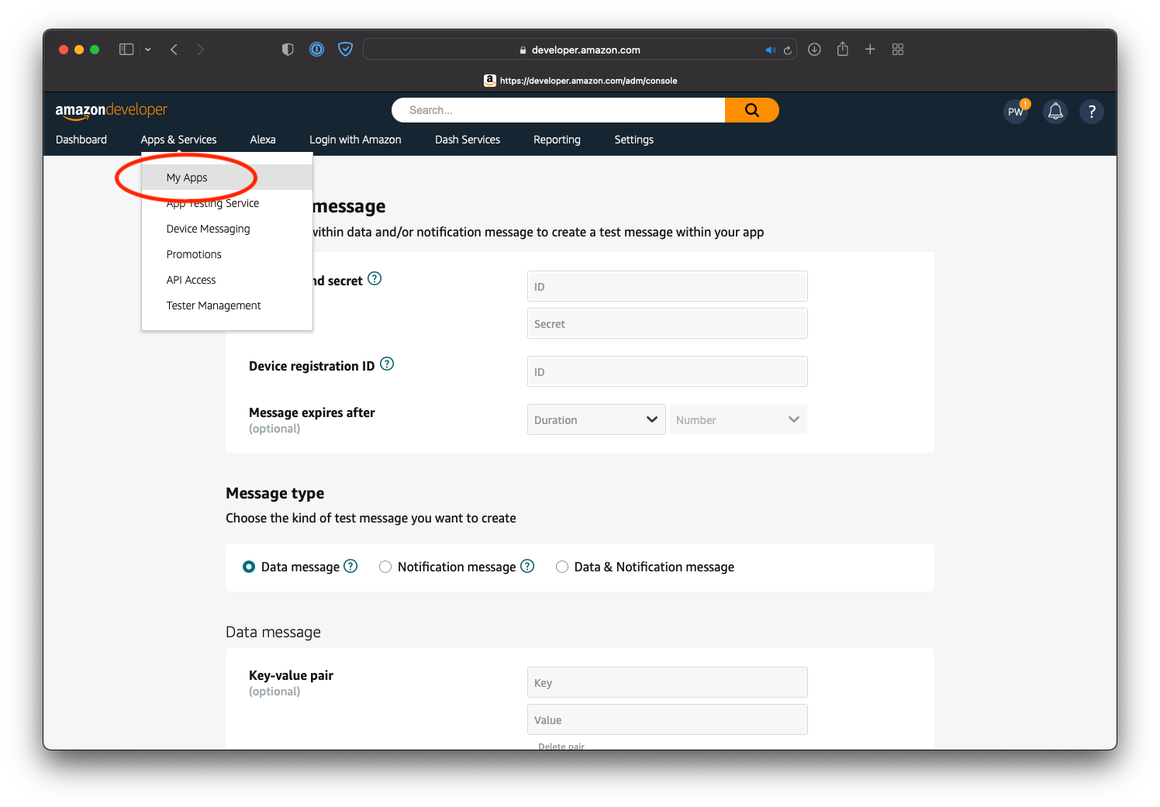Click the Value input field

tap(668, 719)
